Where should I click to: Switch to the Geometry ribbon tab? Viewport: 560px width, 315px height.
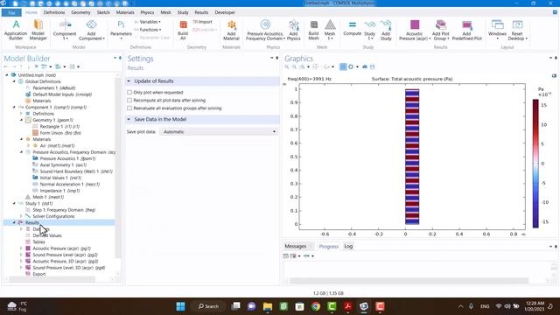click(80, 12)
